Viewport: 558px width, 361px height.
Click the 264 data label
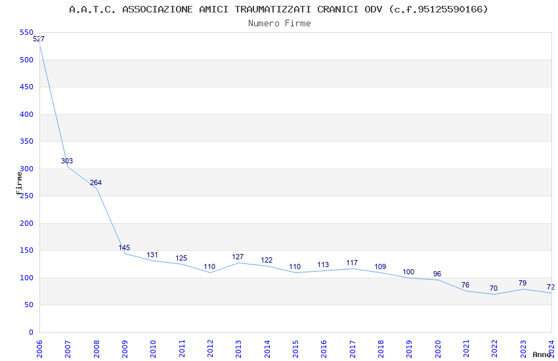pos(96,182)
